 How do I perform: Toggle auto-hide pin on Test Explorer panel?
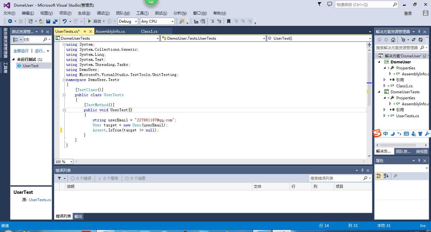coord(42,32)
